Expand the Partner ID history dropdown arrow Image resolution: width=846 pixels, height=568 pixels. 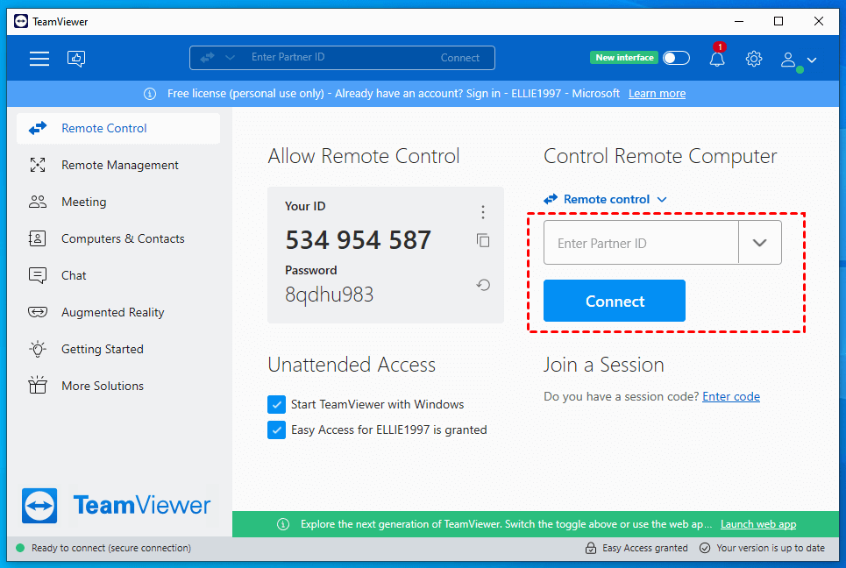click(x=759, y=243)
